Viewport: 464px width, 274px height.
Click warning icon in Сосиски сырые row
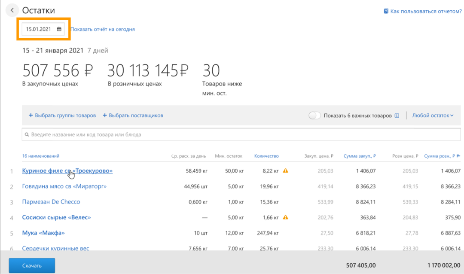coord(286,217)
